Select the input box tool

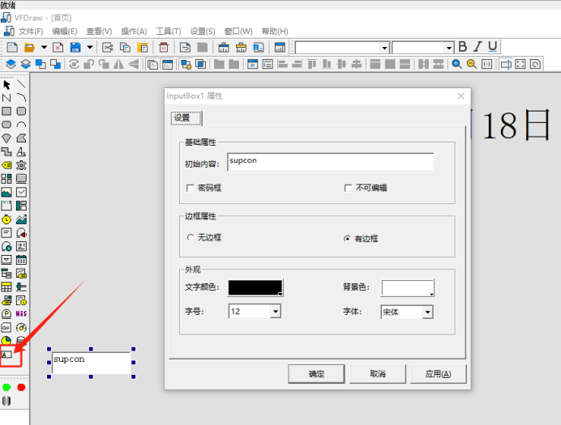[6, 355]
